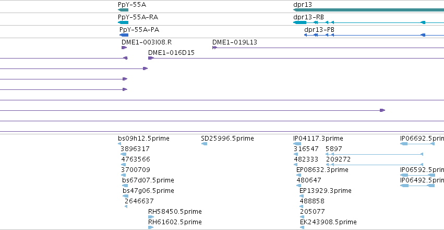Open the EK243908.5prime EST label
The width and height of the screenshot is (444, 230).
click(x=328, y=222)
